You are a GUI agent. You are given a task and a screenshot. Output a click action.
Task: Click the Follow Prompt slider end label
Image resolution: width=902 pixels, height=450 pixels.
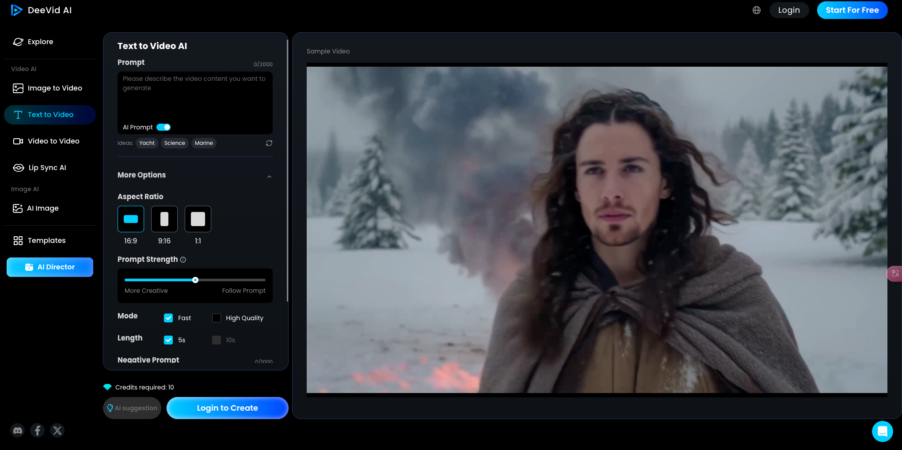click(x=244, y=291)
